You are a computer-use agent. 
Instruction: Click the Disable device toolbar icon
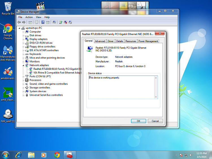click(70, 22)
